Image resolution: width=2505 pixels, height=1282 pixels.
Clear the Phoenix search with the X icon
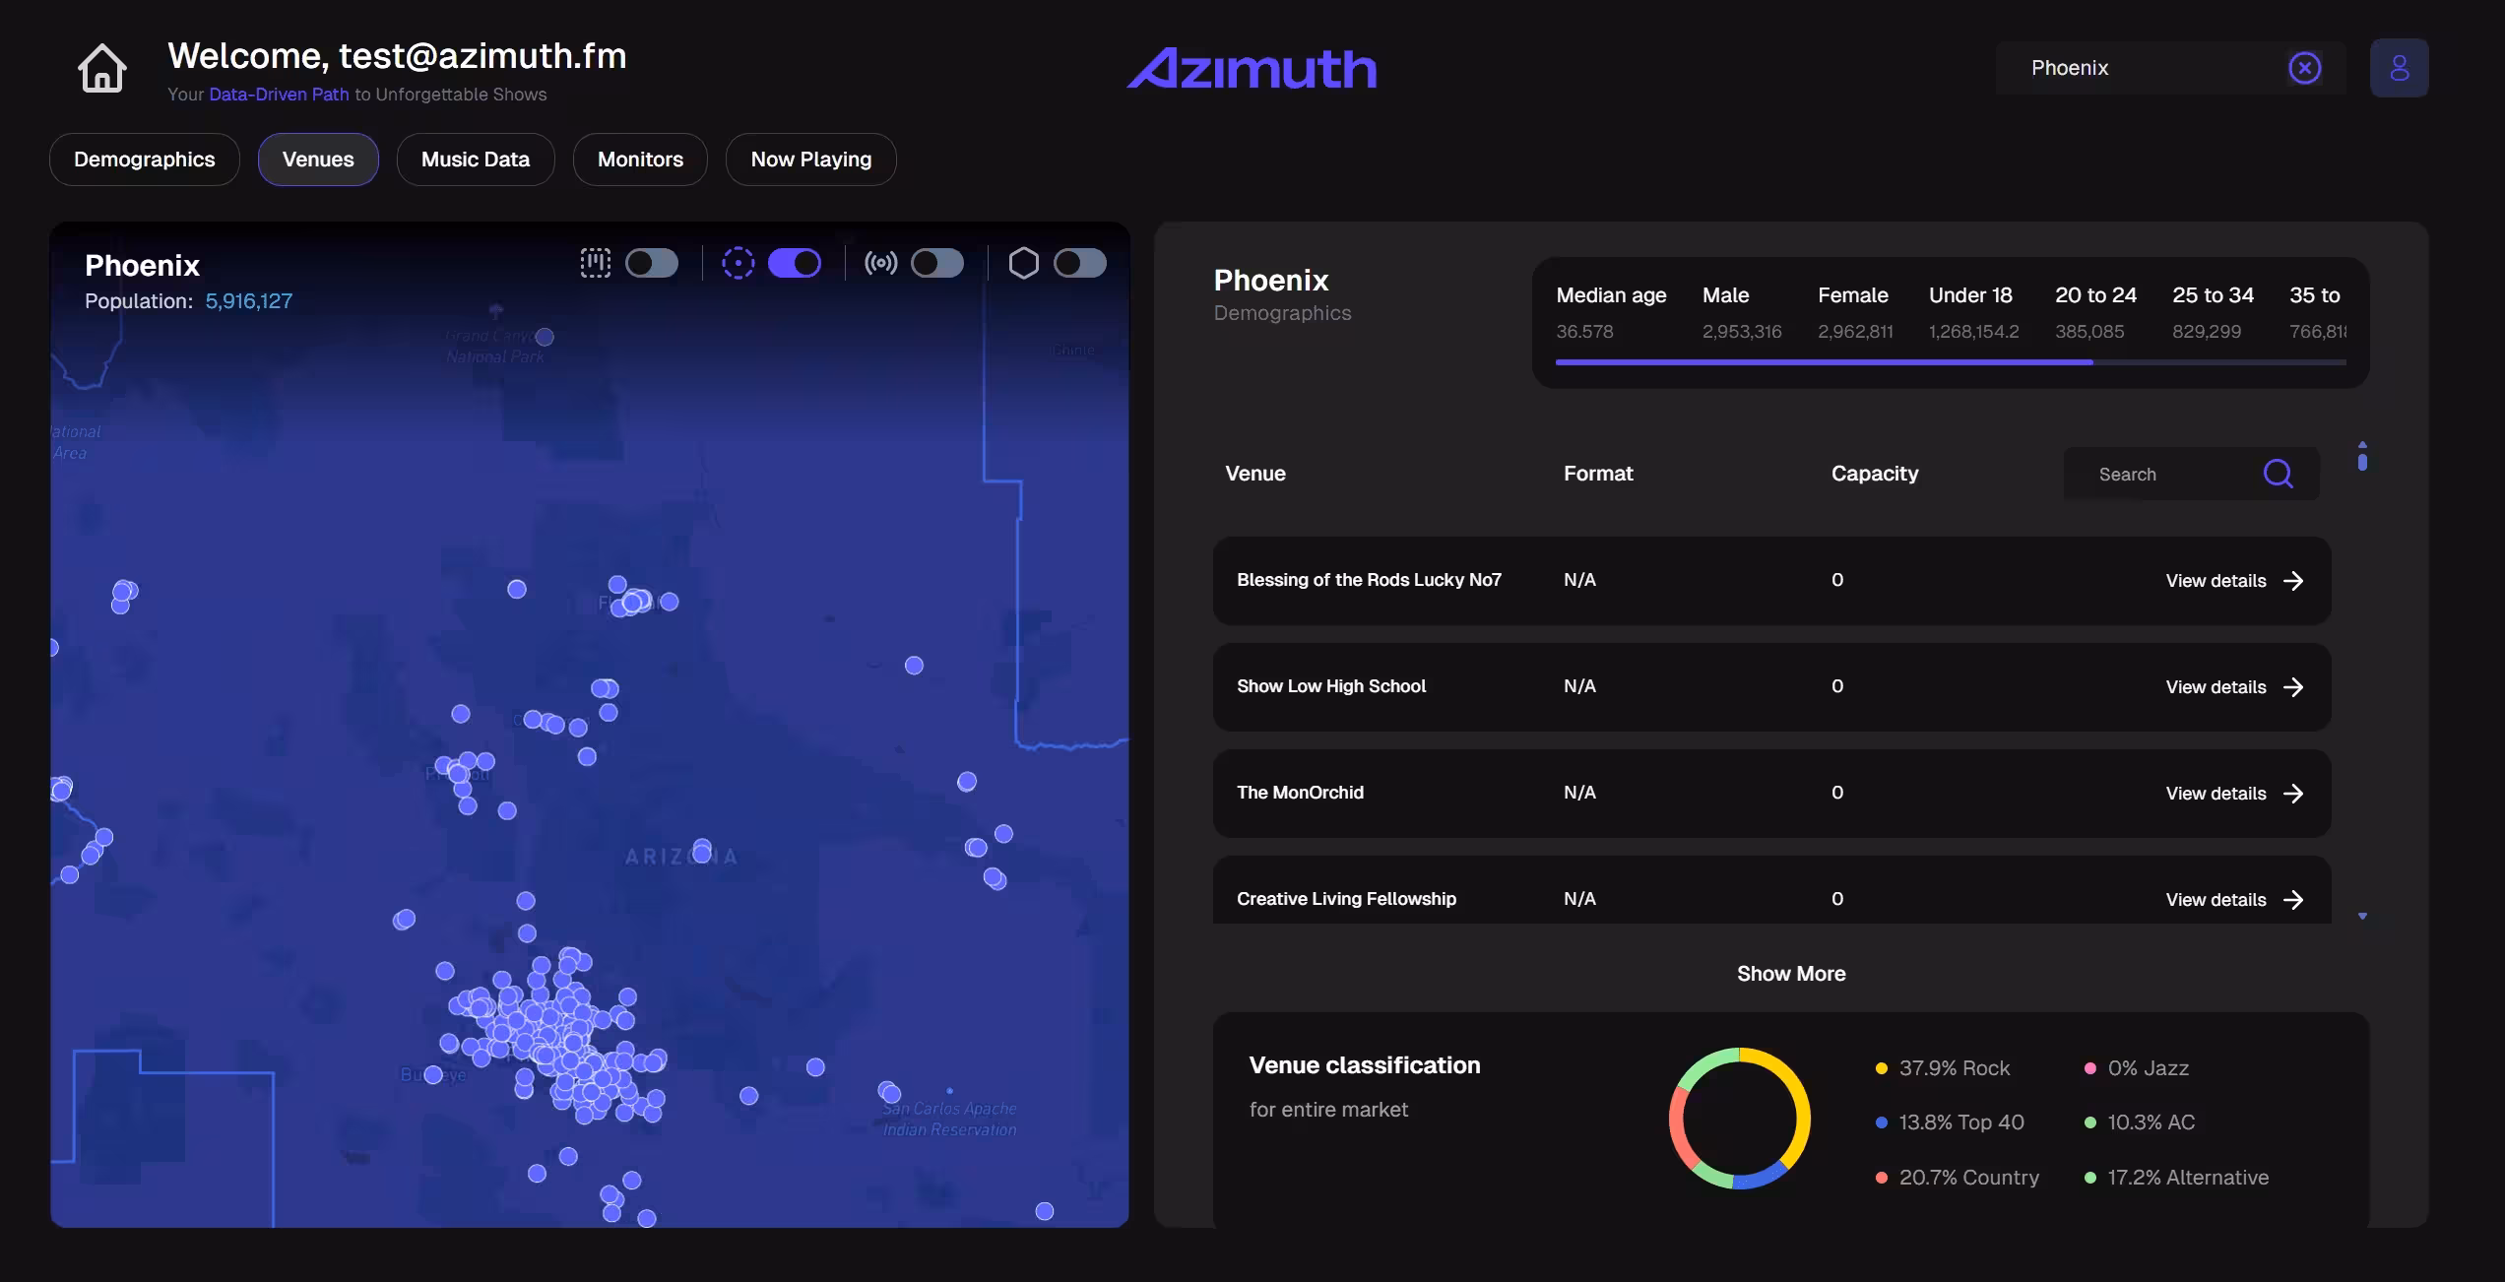pos(2304,67)
